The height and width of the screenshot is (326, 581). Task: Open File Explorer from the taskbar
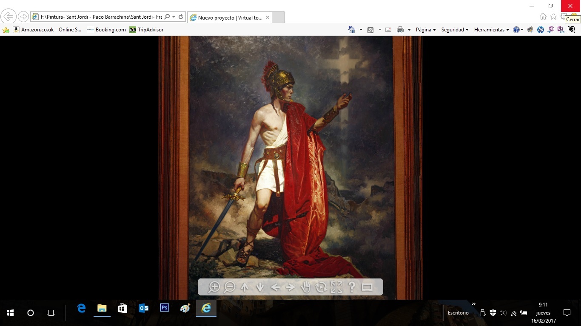(x=102, y=309)
